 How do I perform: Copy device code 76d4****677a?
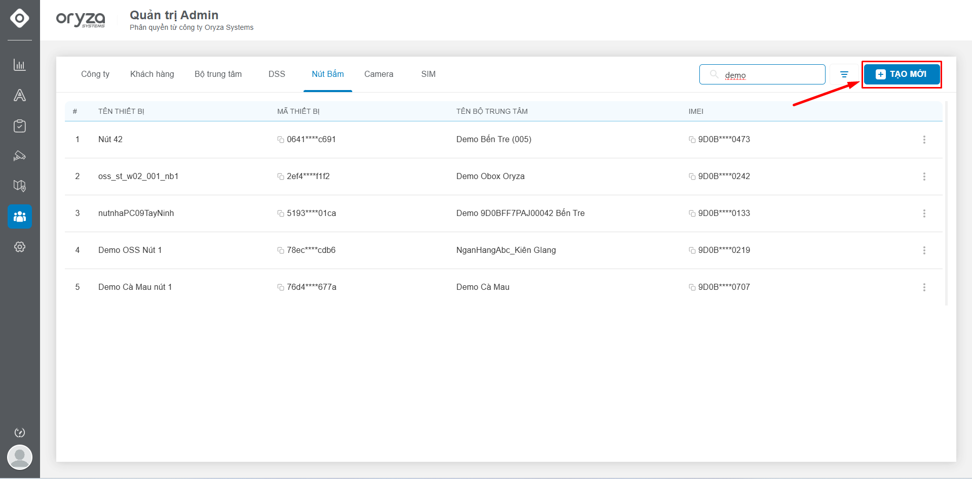pyautogui.click(x=280, y=287)
